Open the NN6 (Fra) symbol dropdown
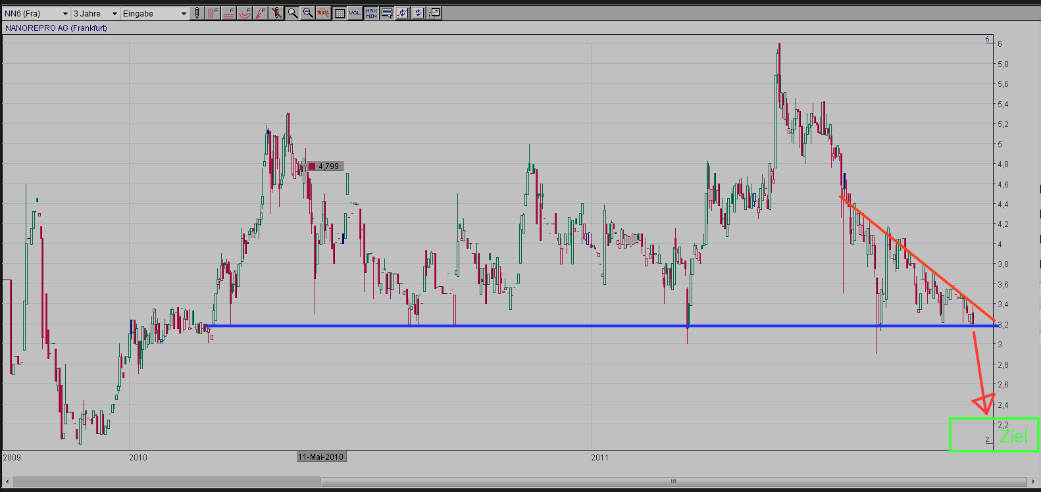 pos(65,14)
